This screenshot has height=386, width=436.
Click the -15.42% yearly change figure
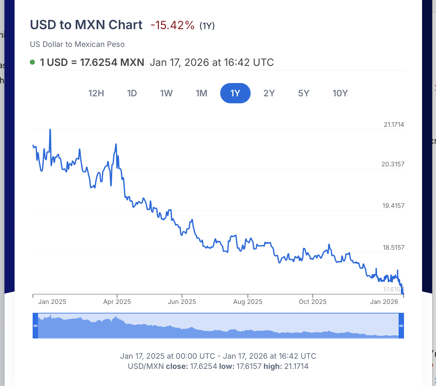(x=172, y=25)
